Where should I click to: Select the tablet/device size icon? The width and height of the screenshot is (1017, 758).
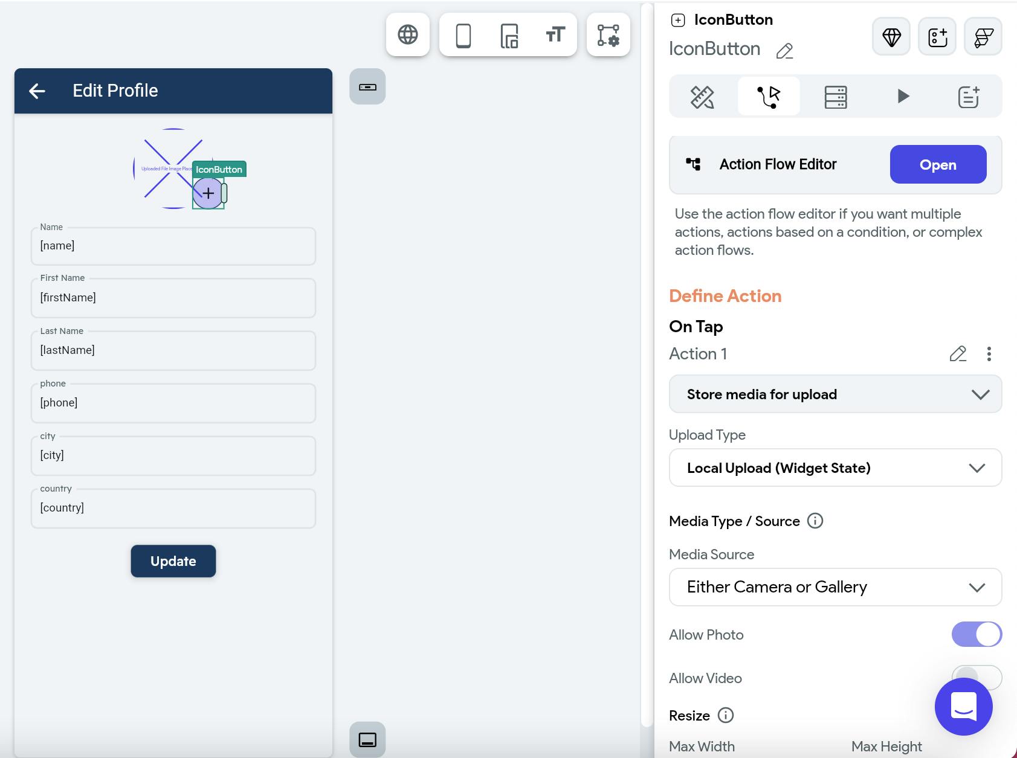tap(509, 35)
